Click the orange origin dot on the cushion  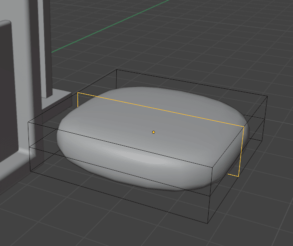[x=153, y=132]
